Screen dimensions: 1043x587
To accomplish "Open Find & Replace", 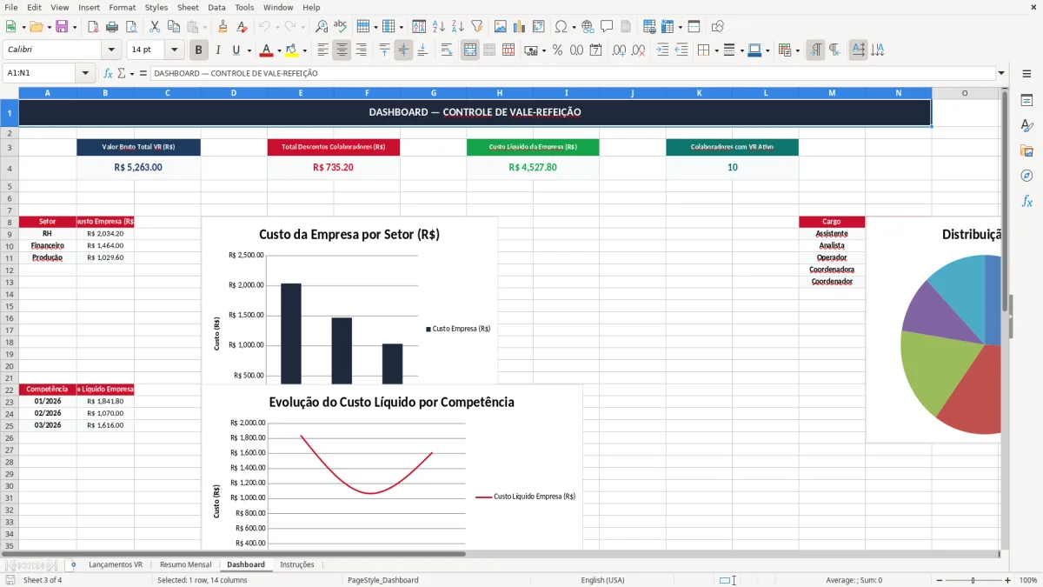I will tap(322, 27).
